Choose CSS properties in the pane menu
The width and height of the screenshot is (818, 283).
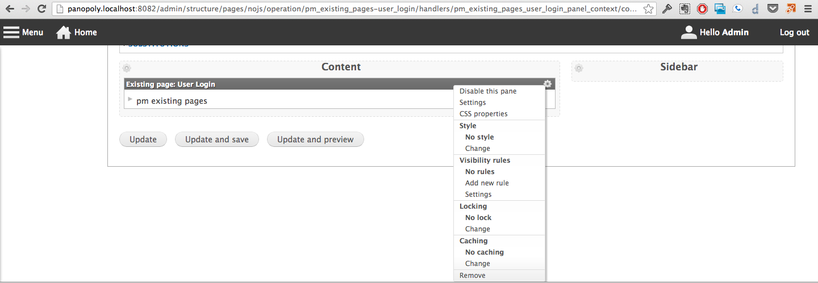point(483,114)
